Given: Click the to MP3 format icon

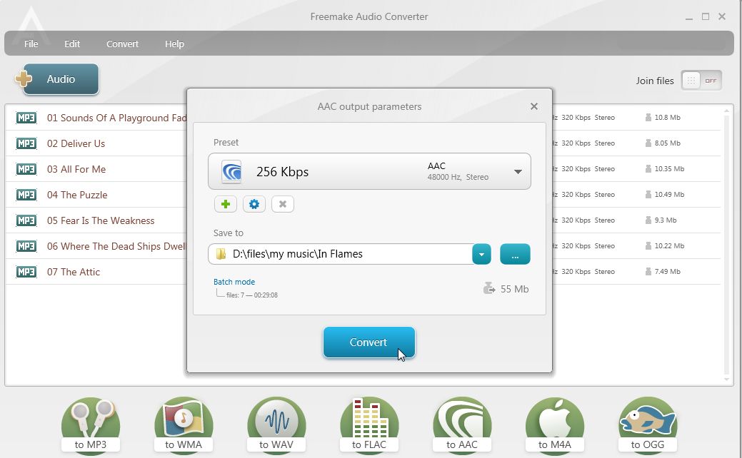Looking at the screenshot, I should 91,425.
